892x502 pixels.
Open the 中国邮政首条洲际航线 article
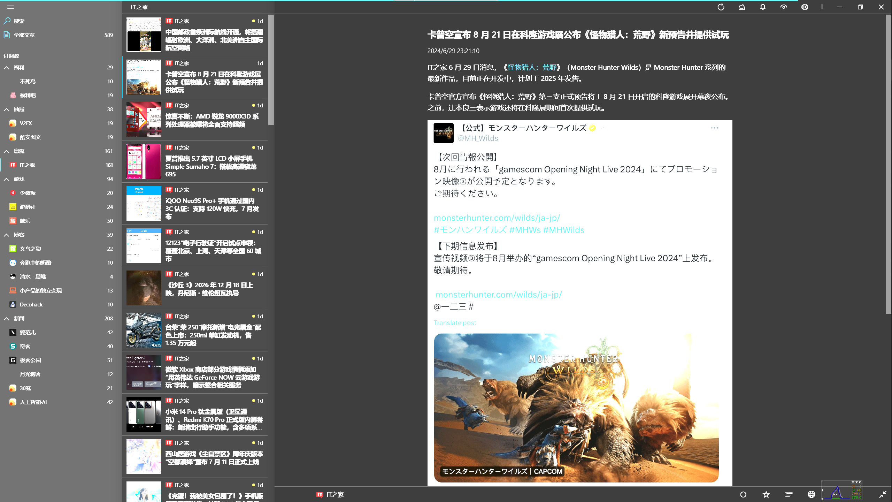pyautogui.click(x=195, y=35)
